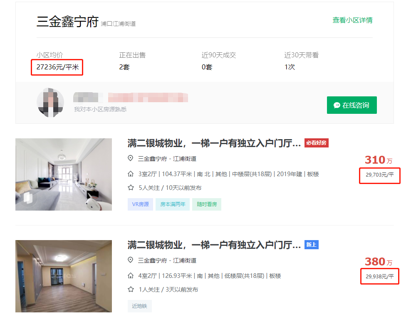
Task: Click the agent's avatar photo
Action: point(50,102)
